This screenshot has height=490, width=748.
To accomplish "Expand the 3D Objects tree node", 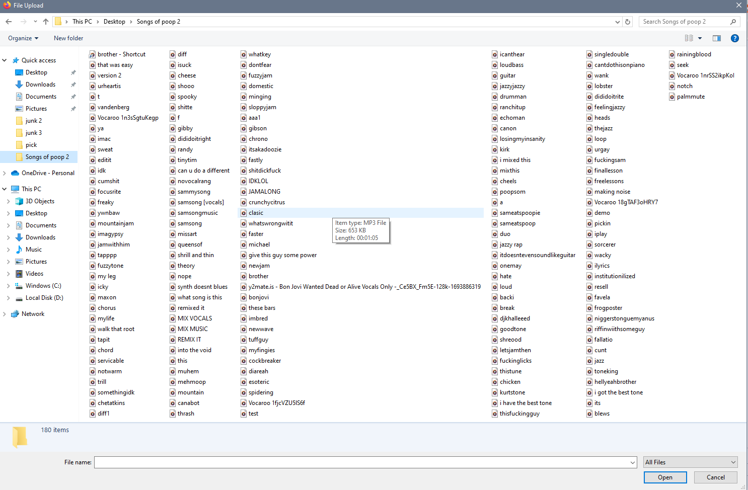I will (x=9, y=201).
